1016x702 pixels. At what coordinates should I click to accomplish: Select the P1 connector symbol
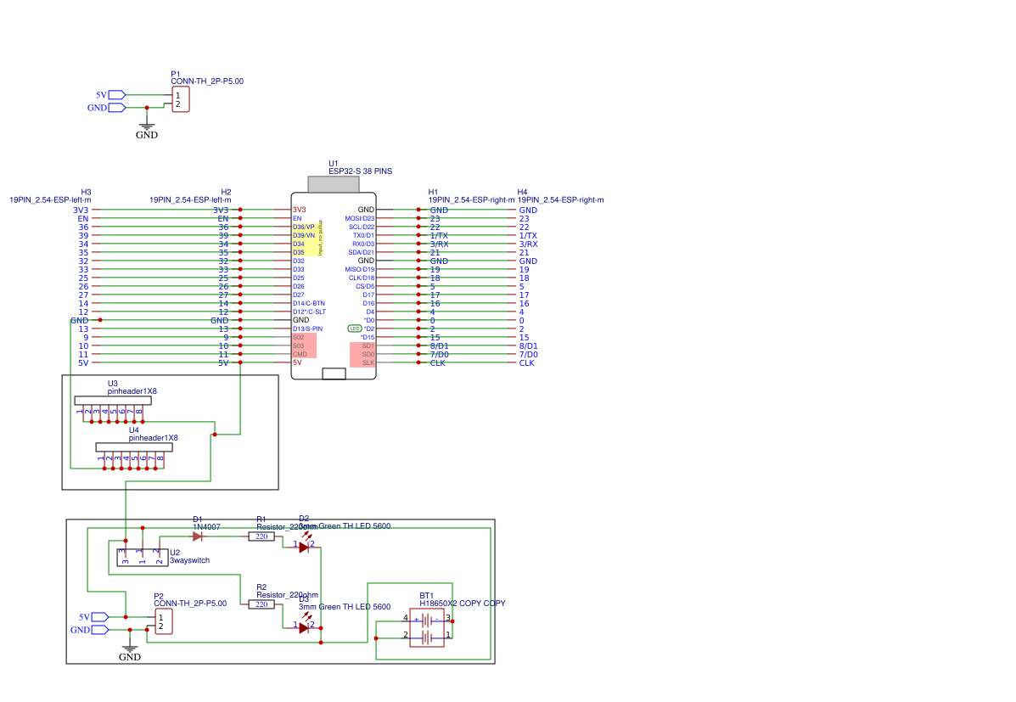click(181, 99)
